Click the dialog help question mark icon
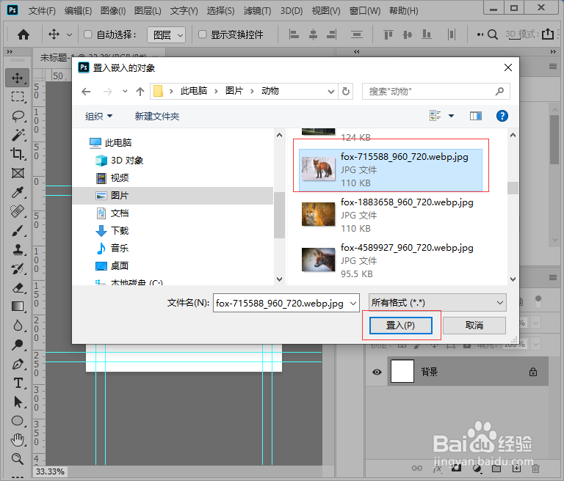Screen dimensions: 564x481 [x=502, y=116]
